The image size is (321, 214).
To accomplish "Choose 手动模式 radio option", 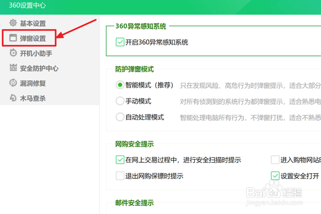I will [x=120, y=101].
